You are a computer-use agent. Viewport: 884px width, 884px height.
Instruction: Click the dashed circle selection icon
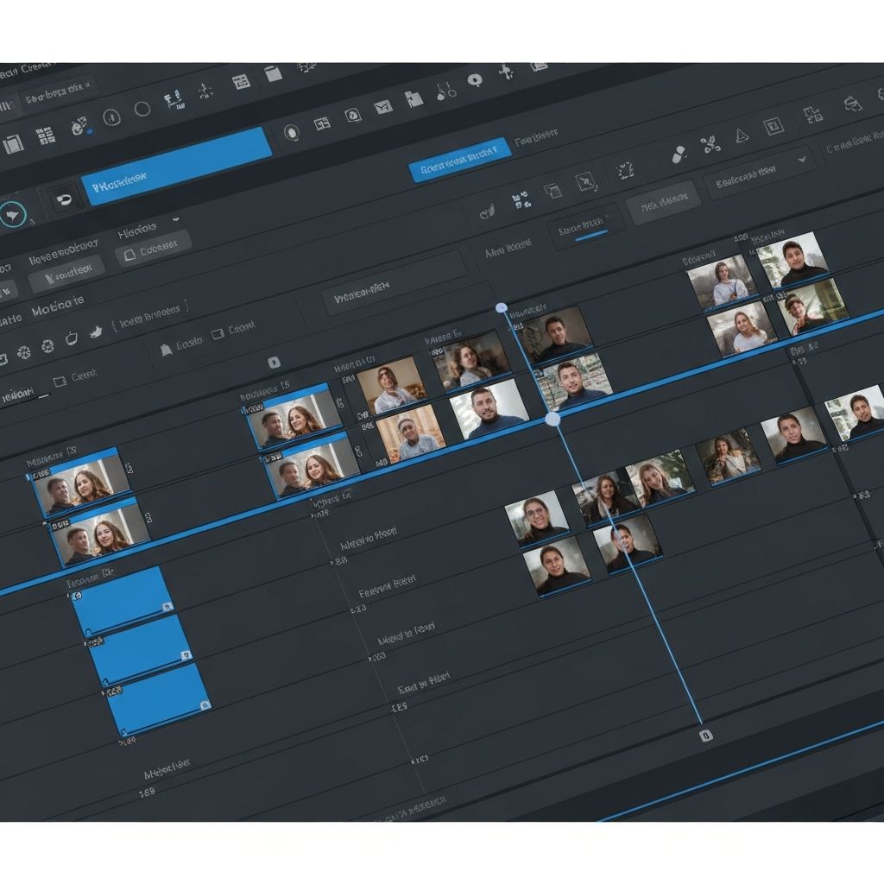(x=625, y=170)
